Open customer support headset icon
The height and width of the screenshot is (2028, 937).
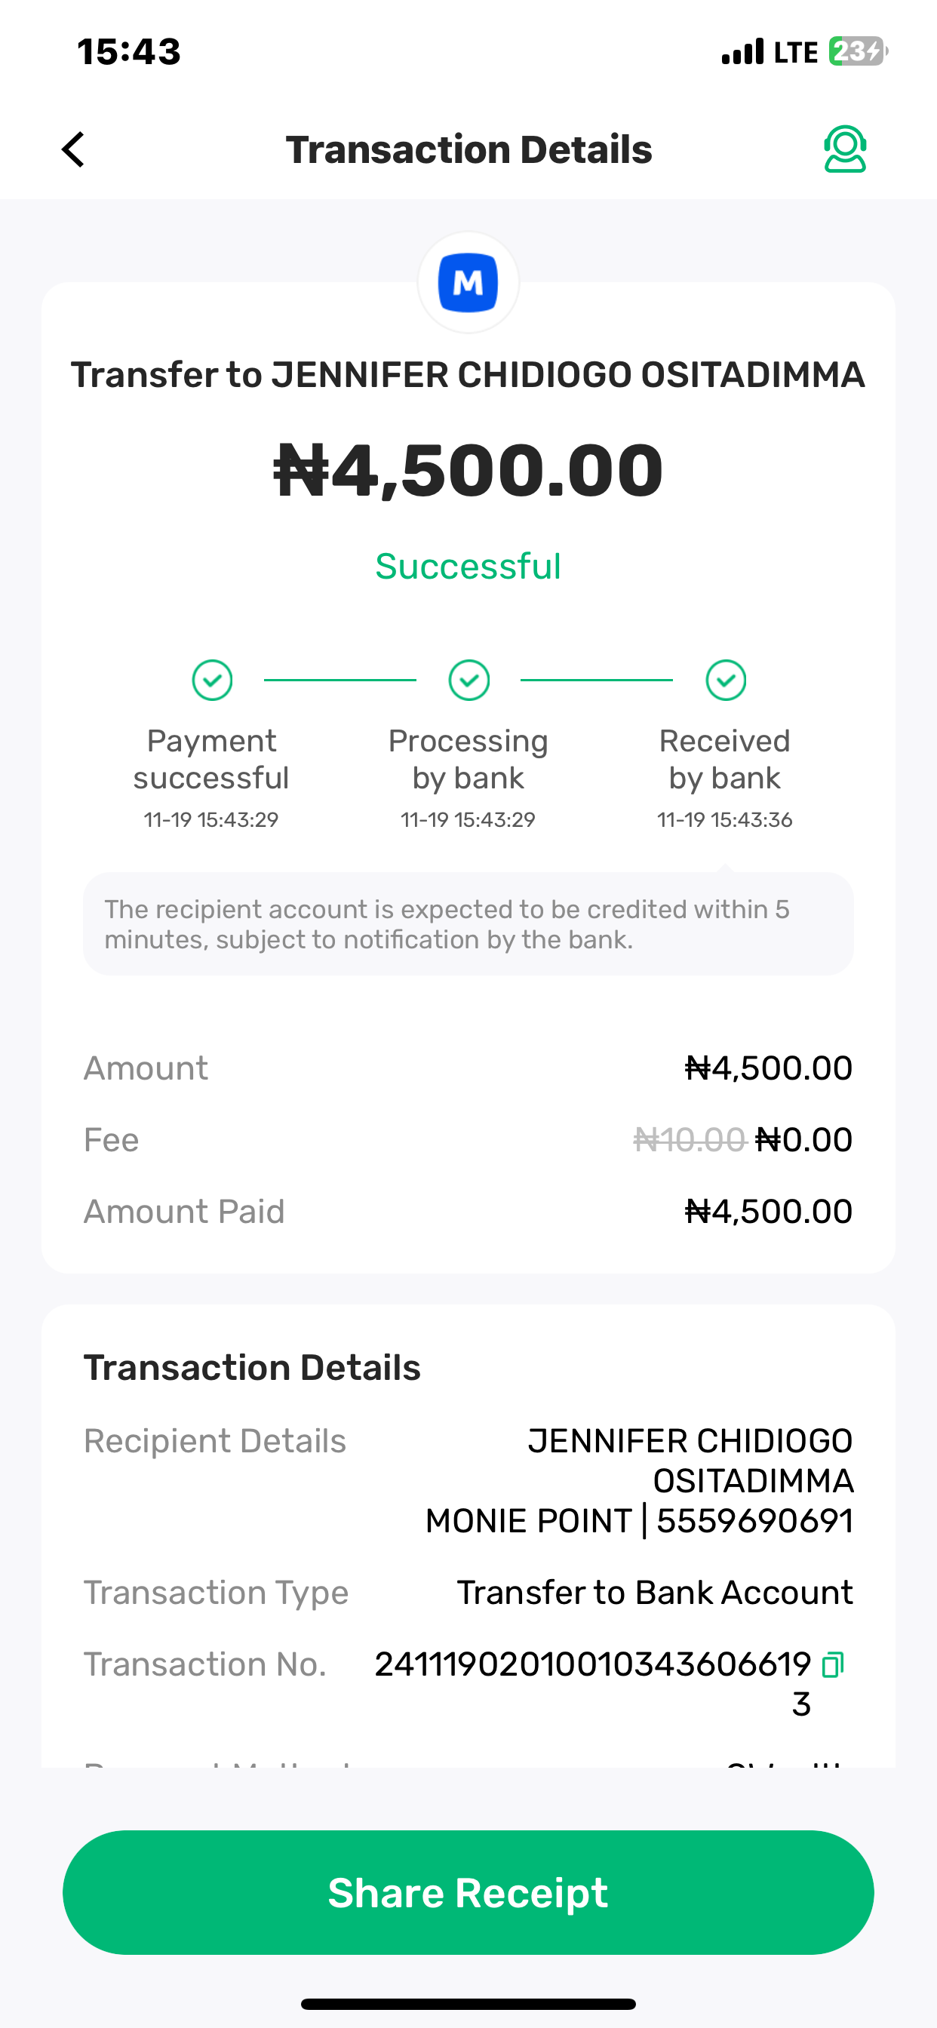pos(845,149)
